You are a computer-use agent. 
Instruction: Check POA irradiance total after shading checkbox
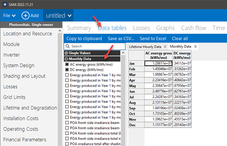click(x=67, y=144)
